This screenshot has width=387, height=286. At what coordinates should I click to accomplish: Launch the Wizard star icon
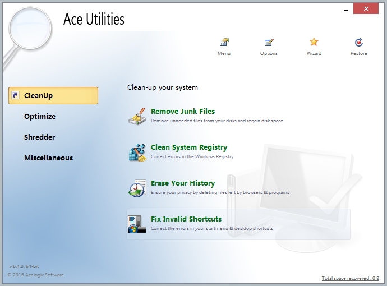314,43
